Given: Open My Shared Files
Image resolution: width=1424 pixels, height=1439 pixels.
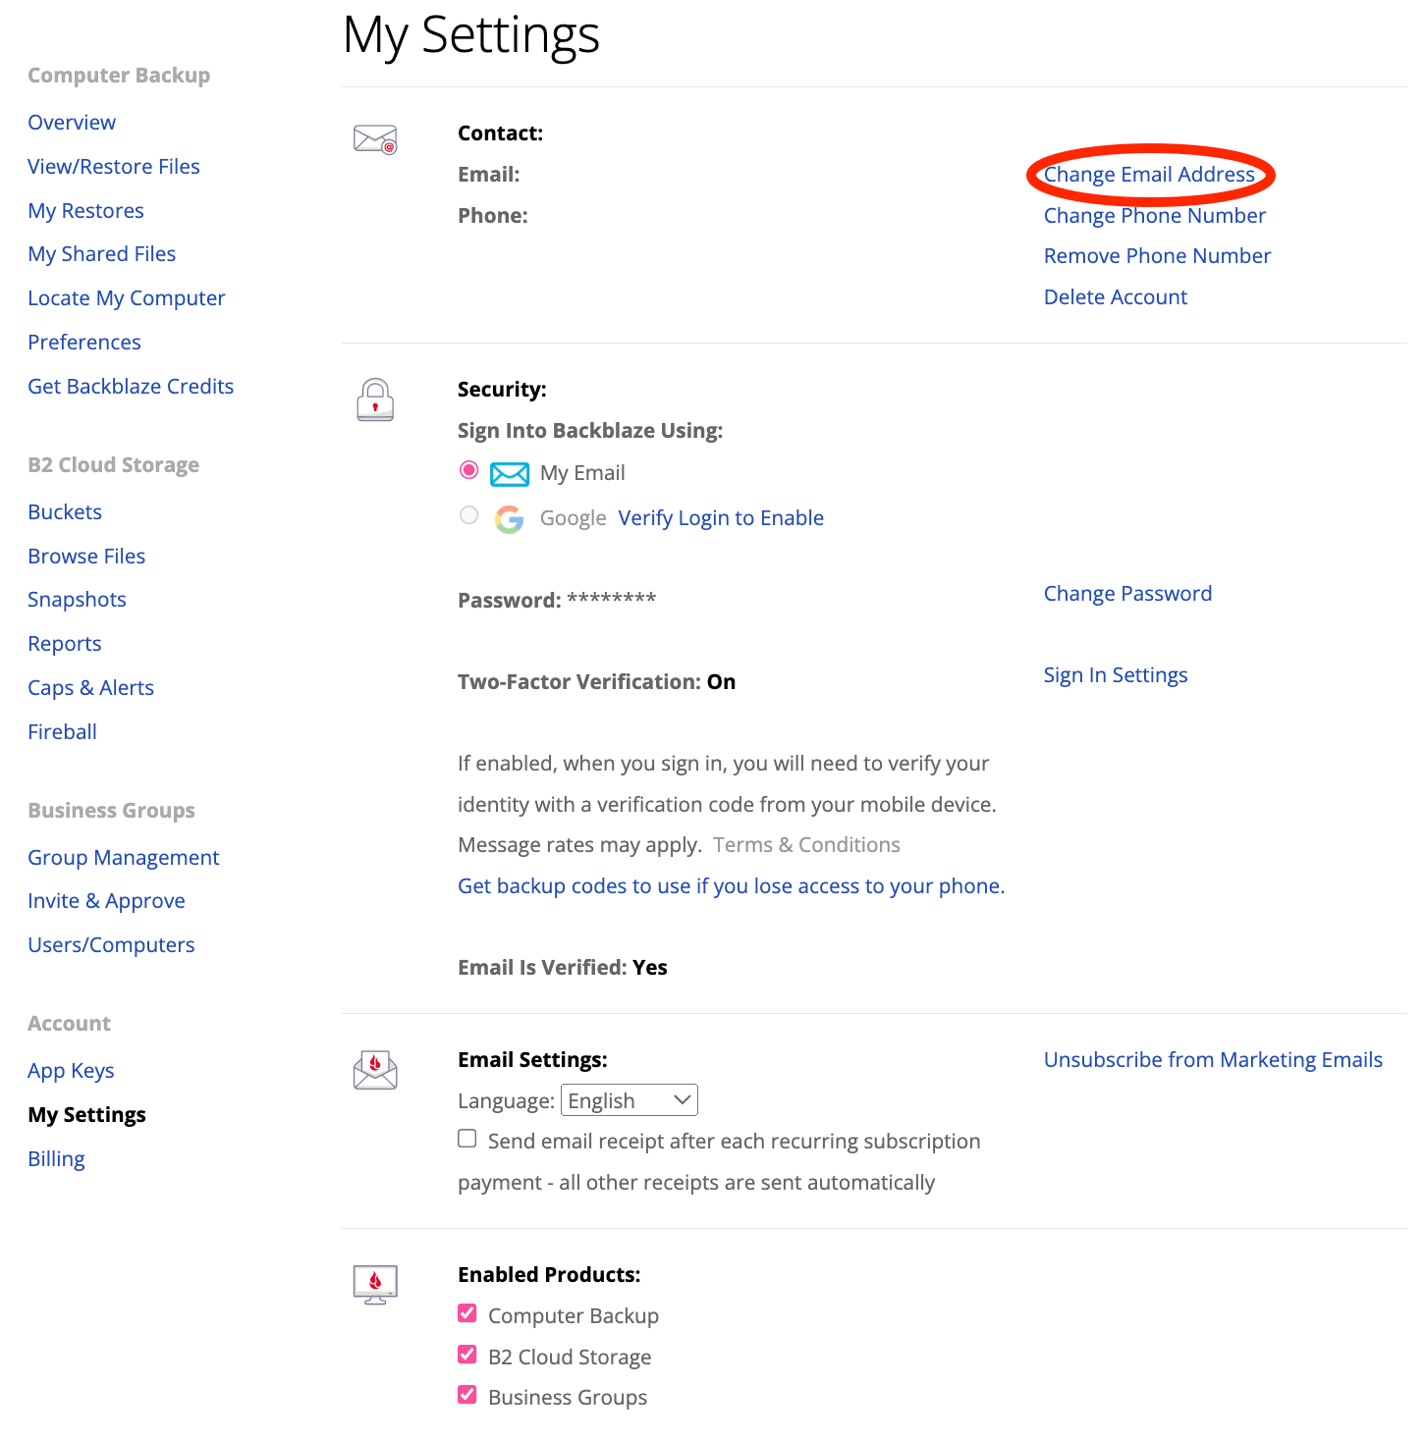Looking at the screenshot, I should 102,254.
